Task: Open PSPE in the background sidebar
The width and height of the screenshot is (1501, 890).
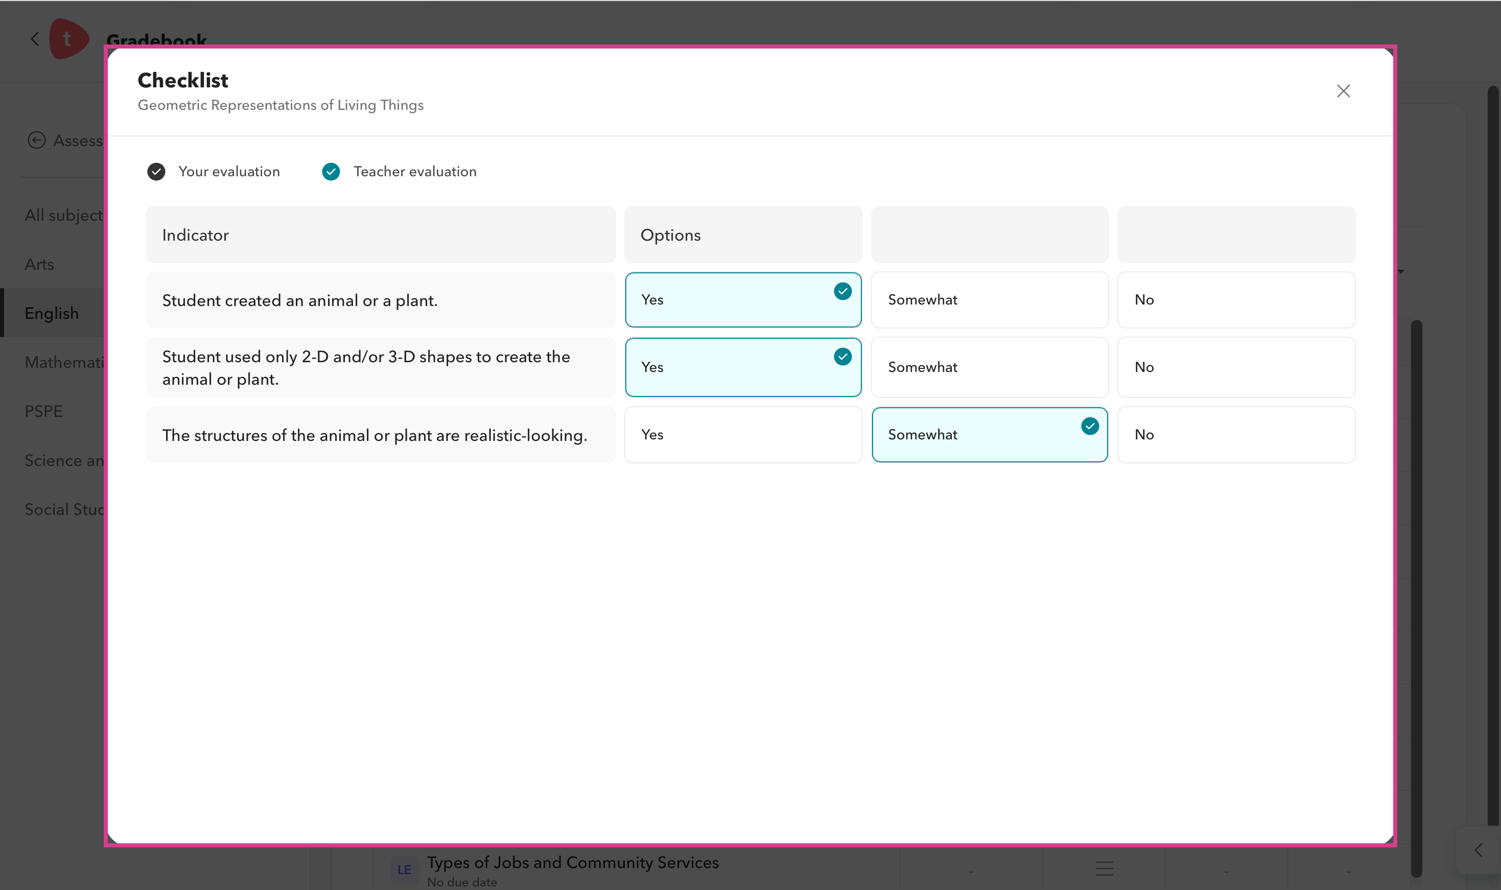Action: coord(44,411)
